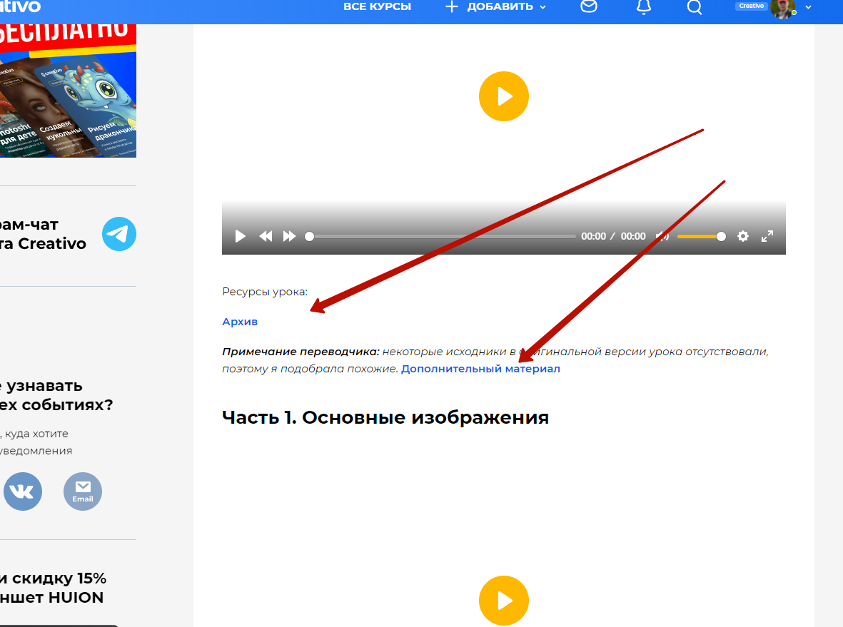Click the Email subscription icon
Image resolution: width=843 pixels, height=627 pixels.
tap(83, 491)
